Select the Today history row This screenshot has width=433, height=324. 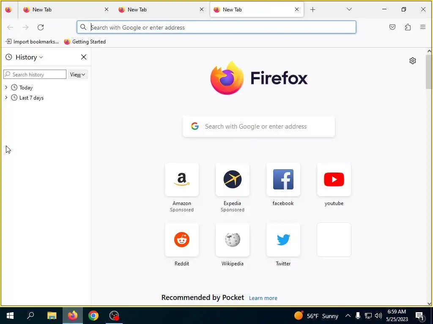(x=46, y=88)
